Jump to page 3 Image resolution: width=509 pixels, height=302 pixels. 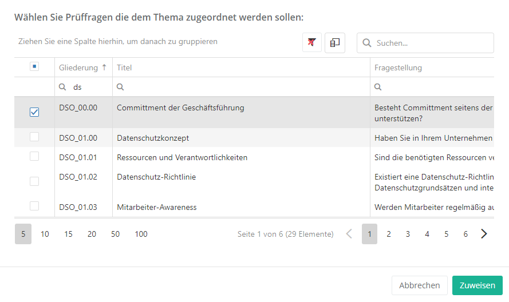tap(408, 234)
